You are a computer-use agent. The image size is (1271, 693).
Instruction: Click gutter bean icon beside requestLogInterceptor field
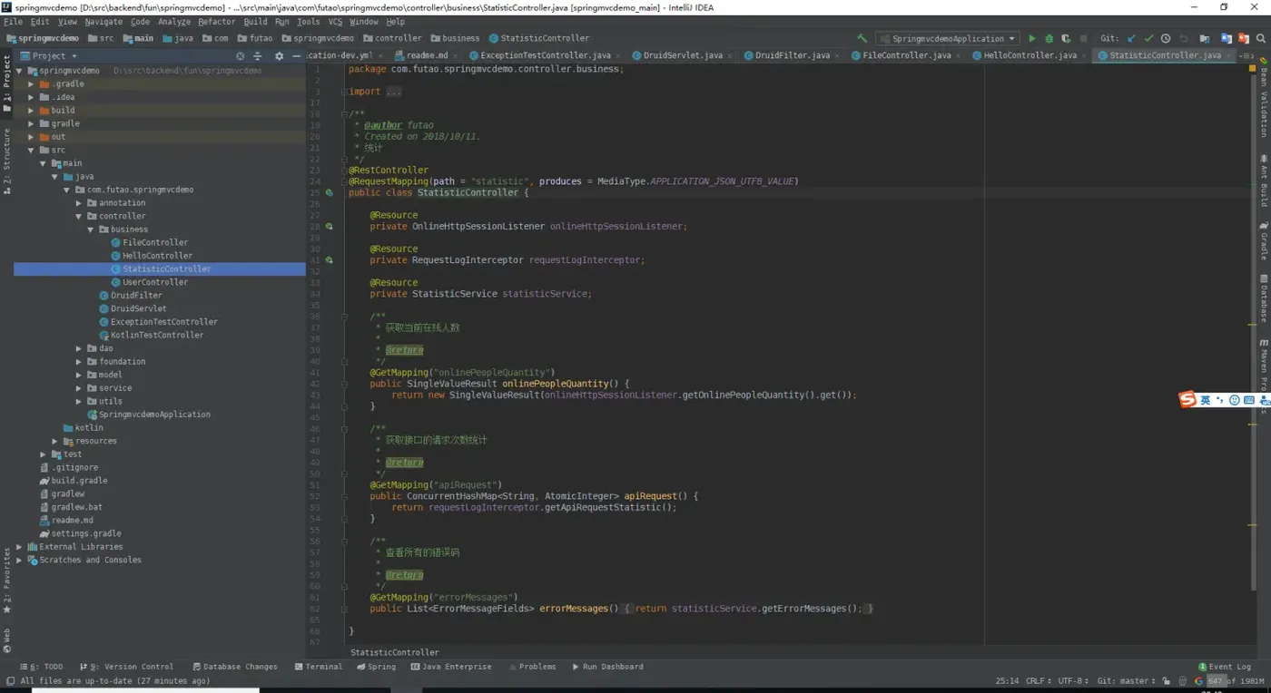click(330, 259)
